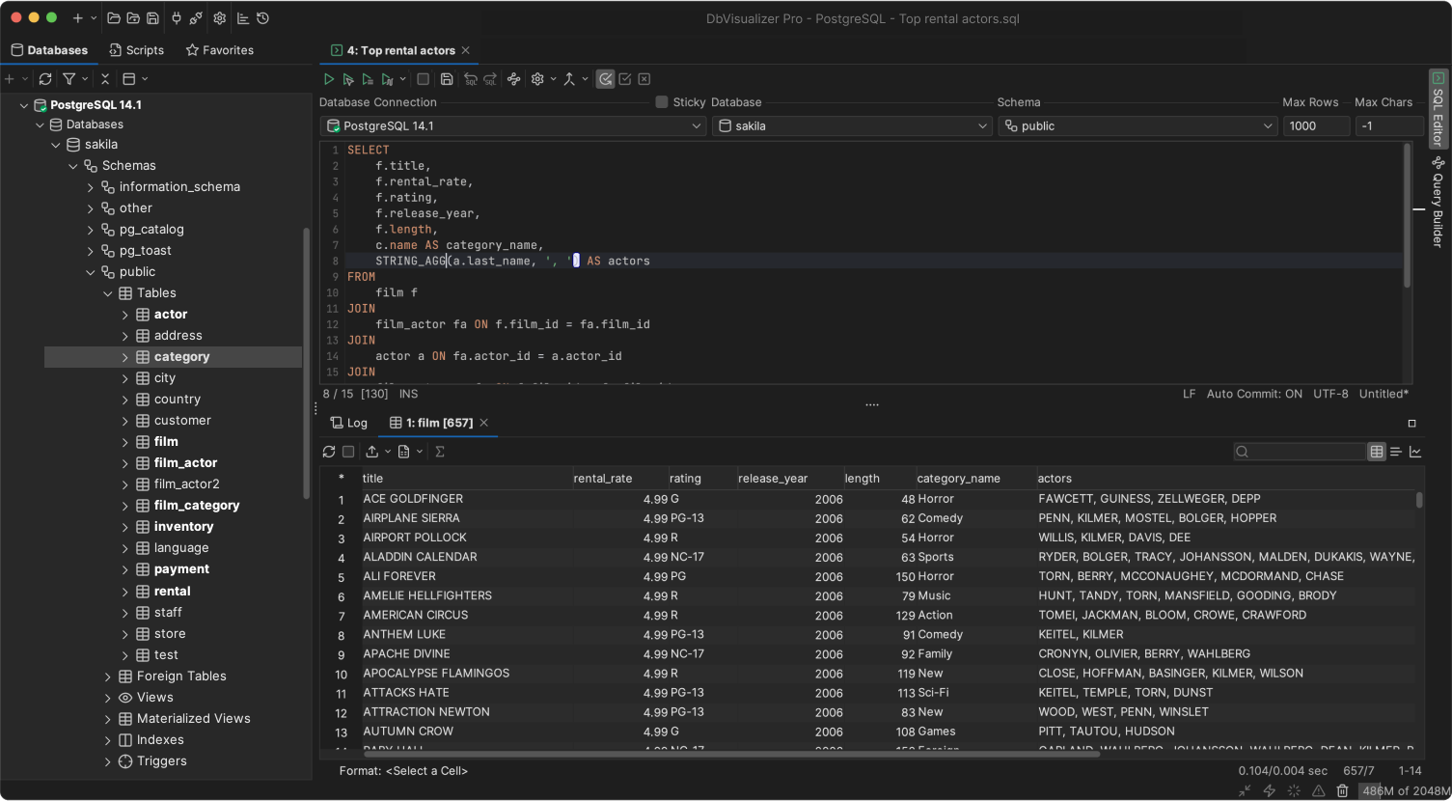Screen dimensions: 1452x801
Task: Open the Log tab in results
Action: click(x=348, y=423)
